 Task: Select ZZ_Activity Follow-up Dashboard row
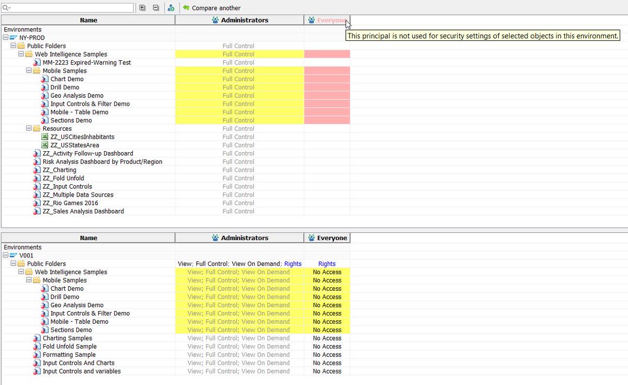pyautogui.click(x=88, y=153)
